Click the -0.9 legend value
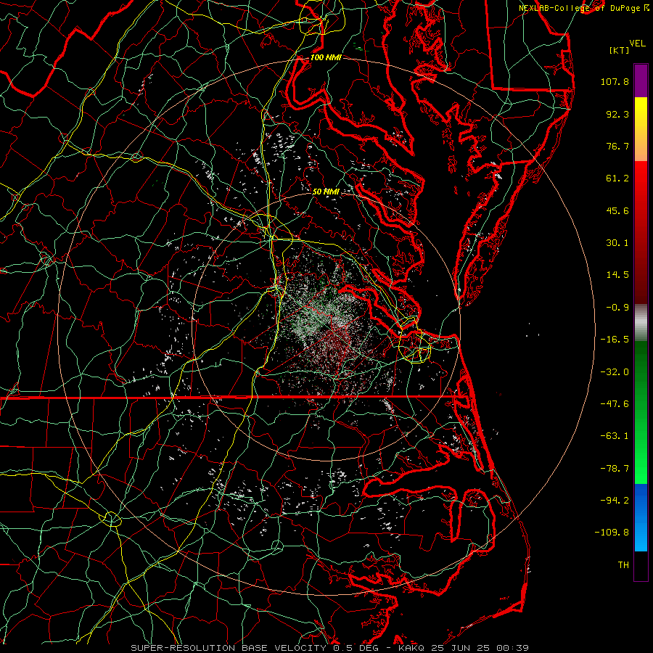 (x=617, y=308)
